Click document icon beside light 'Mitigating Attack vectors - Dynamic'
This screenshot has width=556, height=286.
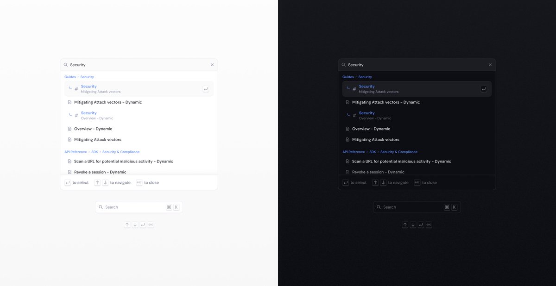[69, 102]
